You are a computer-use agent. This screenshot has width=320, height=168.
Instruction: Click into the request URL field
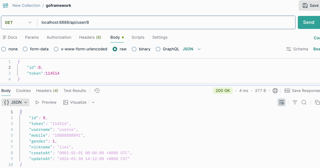click(x=166, y=22)
